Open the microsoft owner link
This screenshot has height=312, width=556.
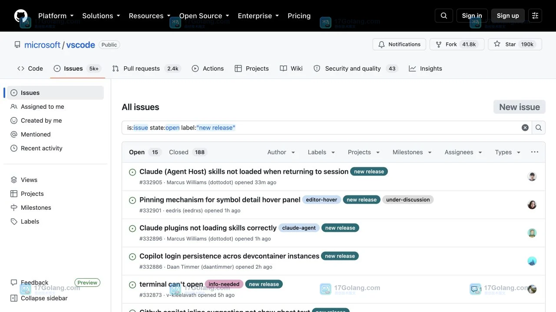(x=42, y=45)
